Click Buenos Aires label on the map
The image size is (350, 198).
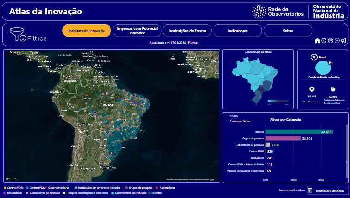[x=108, y=167]
